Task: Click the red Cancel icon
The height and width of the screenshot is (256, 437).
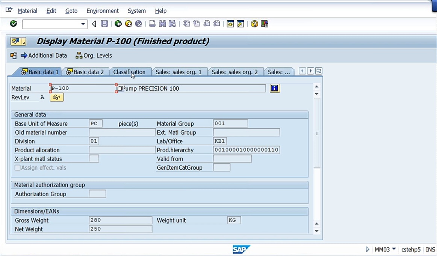Action: coord(138,24)
